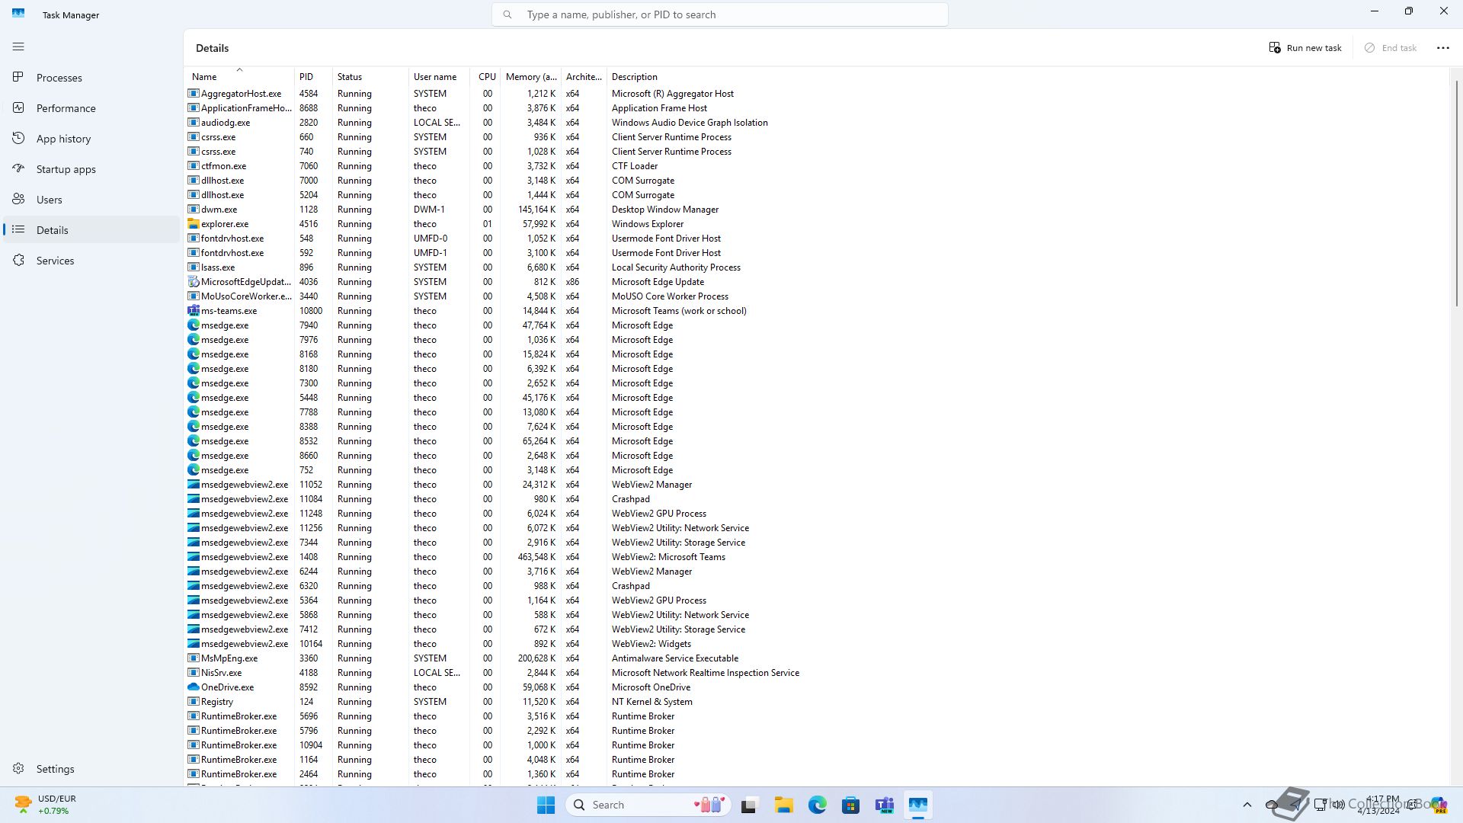The width and height of the screenshot is (1463, 823).
Task: Select the Registry process row
Action: pos(815,702)
